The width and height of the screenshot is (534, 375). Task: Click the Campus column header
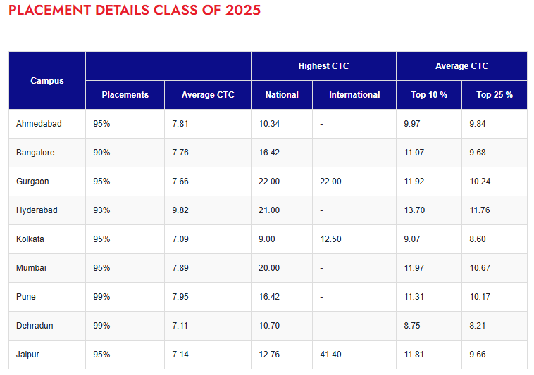47,81
